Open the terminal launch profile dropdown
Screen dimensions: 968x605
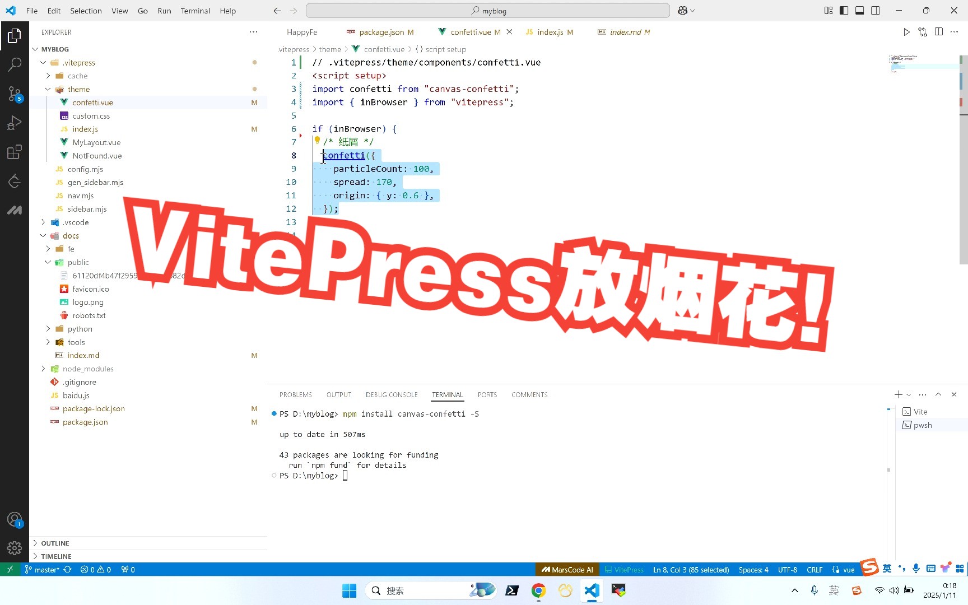(909, 394)
